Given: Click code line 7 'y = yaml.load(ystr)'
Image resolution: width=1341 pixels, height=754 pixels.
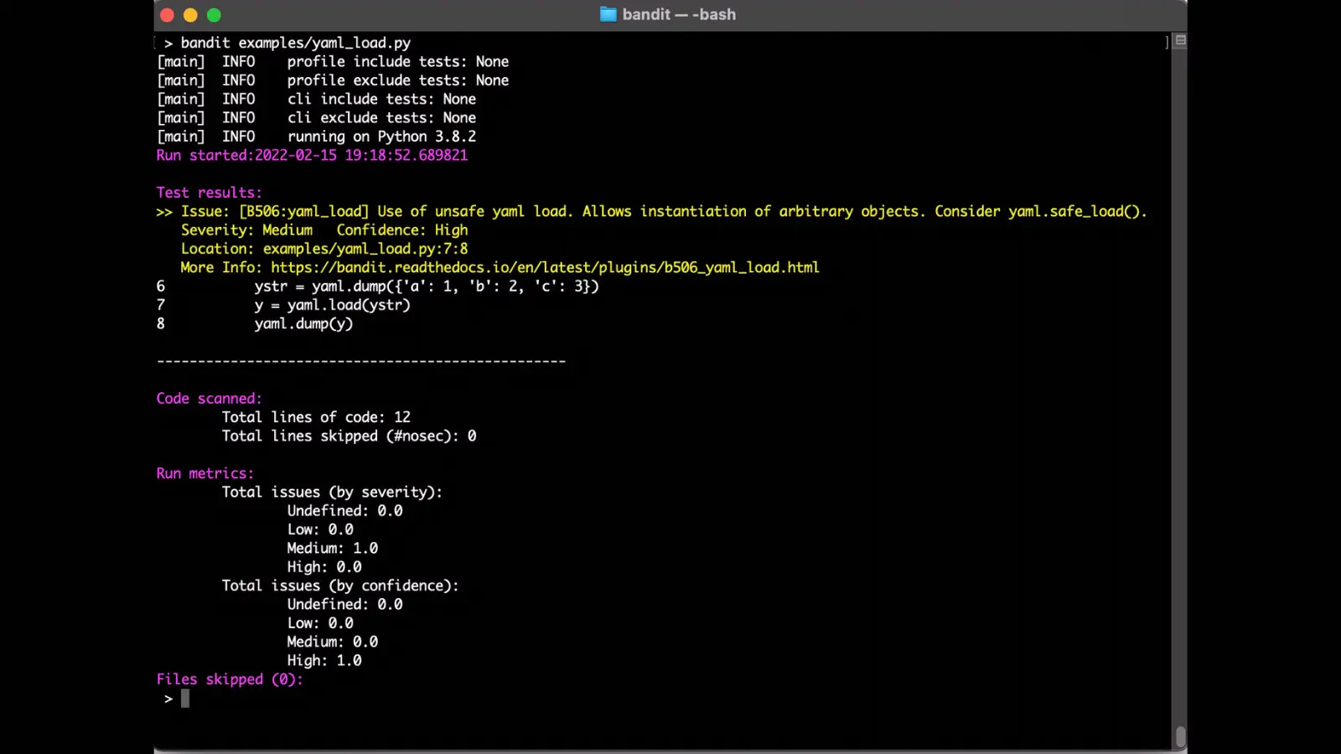Looking at the screenshot, I should click(x=332, y=305).
